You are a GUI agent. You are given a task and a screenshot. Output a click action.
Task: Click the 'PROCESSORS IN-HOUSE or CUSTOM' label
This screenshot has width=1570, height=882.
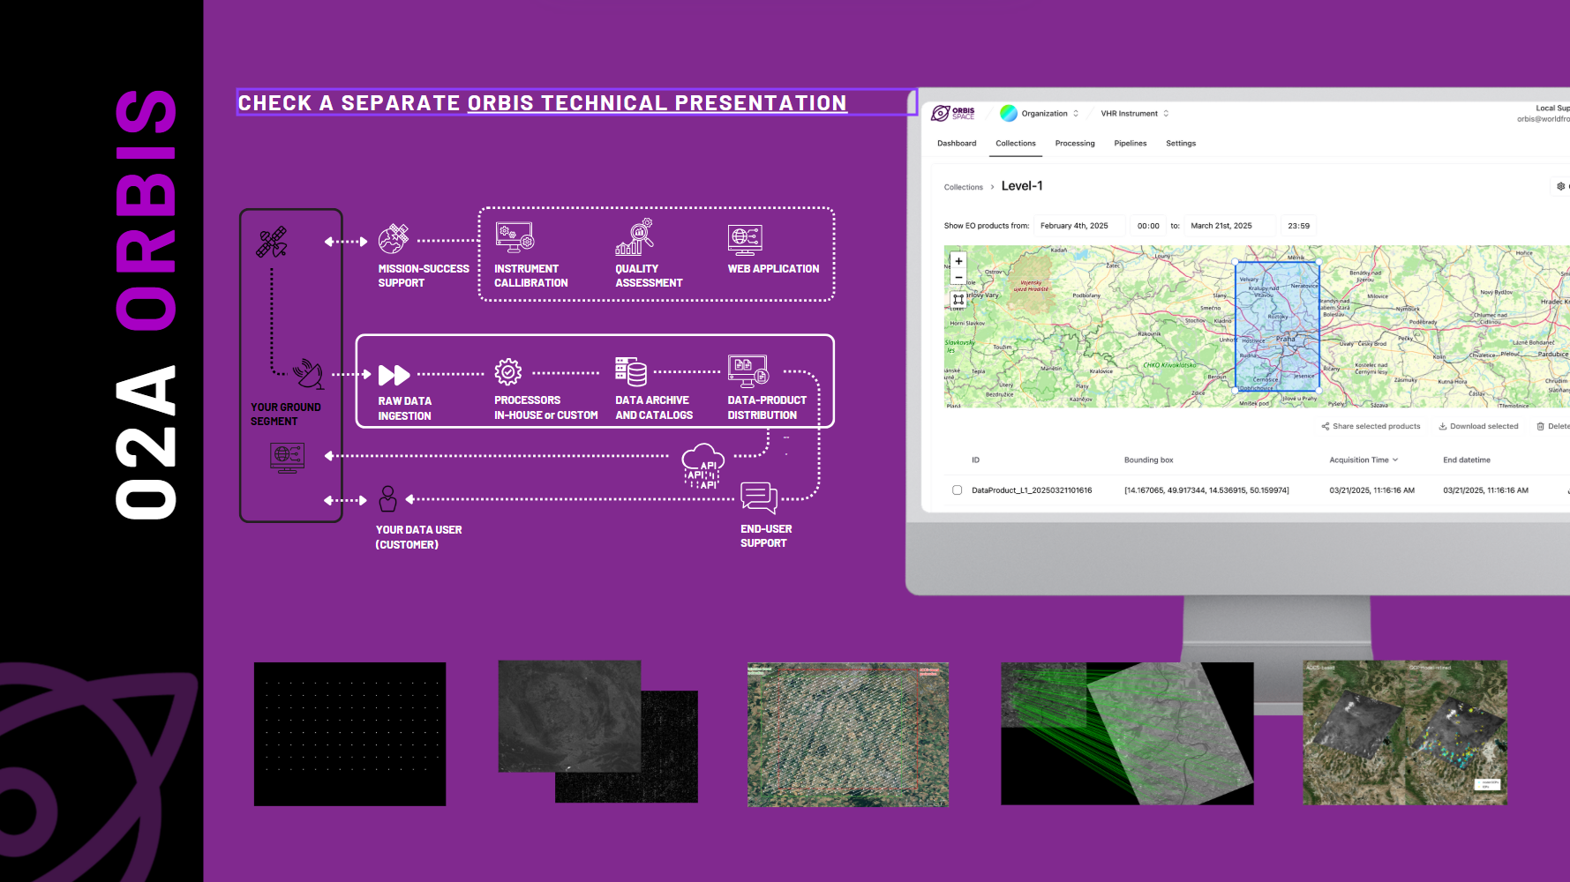click(x=546, y=407)
